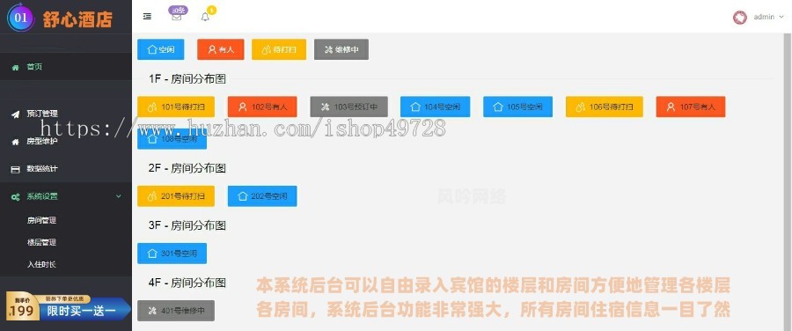This screenshot has height=331, width=792.
Task: Select room 107号有人
Action: click(691, 107)
